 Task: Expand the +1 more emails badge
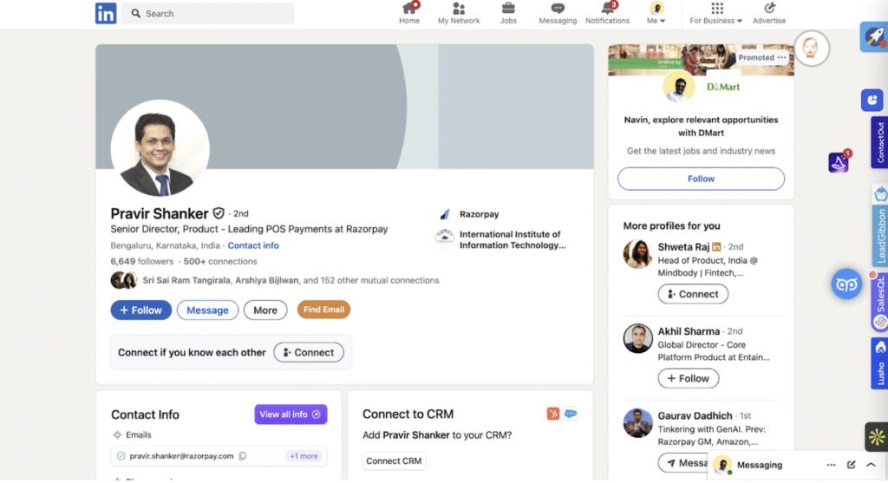point(304,456)
